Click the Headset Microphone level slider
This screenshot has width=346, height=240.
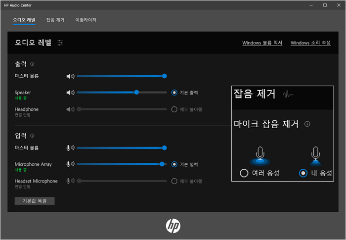tap(122, 181)
